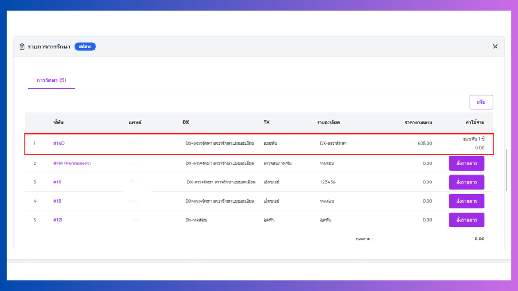Click สั่งรายการ button for #12I row
Screen dimensions: 518x291
466,220
